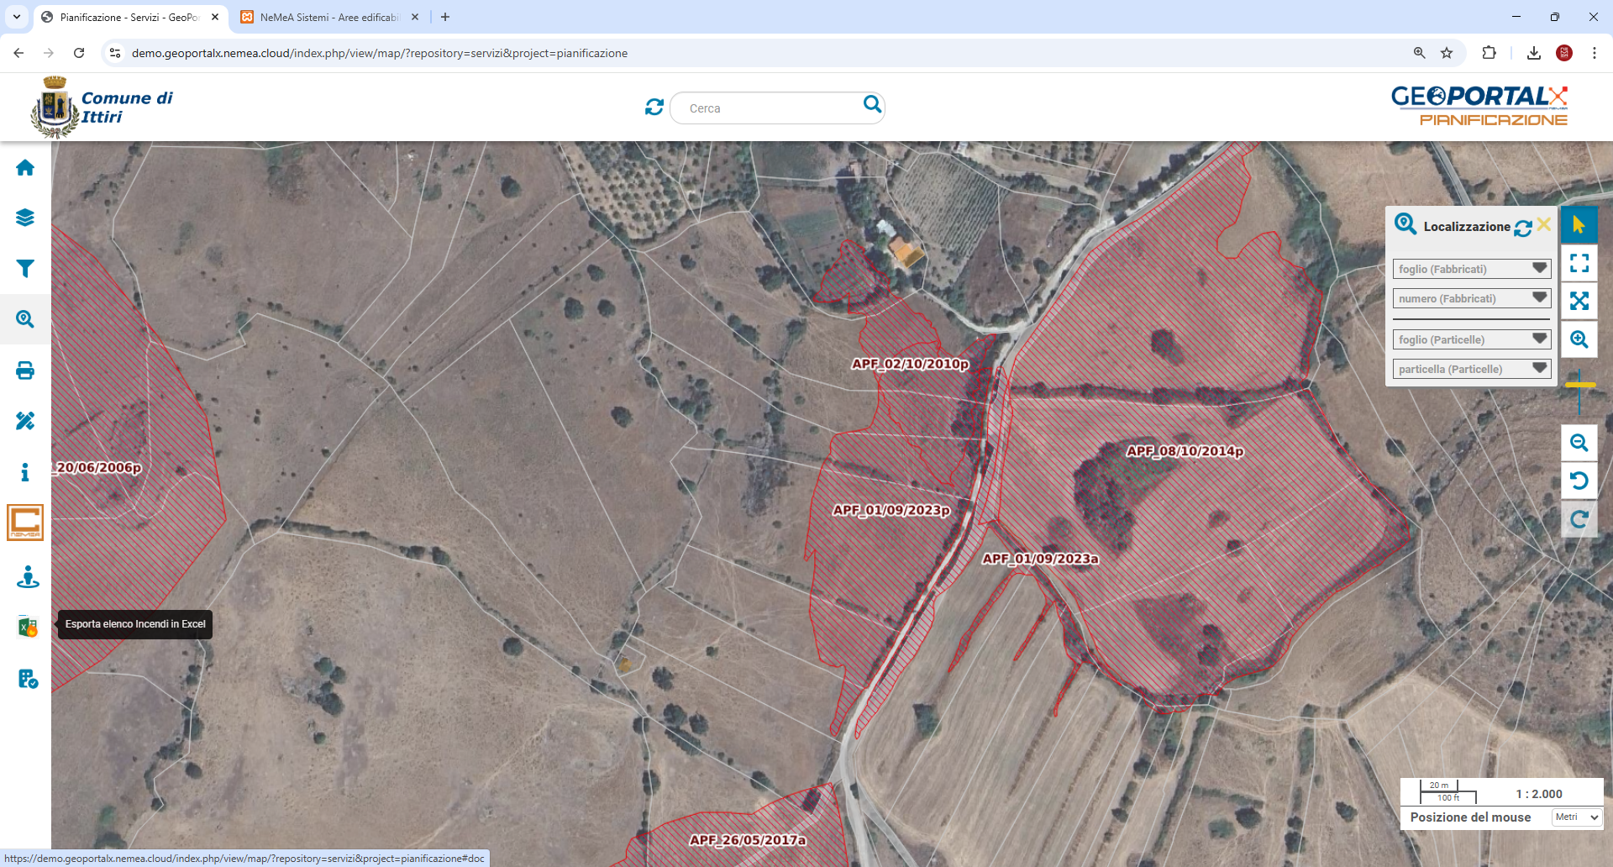Open the layers panel icon
Viewport: 1613px width, 867px height.
click(25, 218)
